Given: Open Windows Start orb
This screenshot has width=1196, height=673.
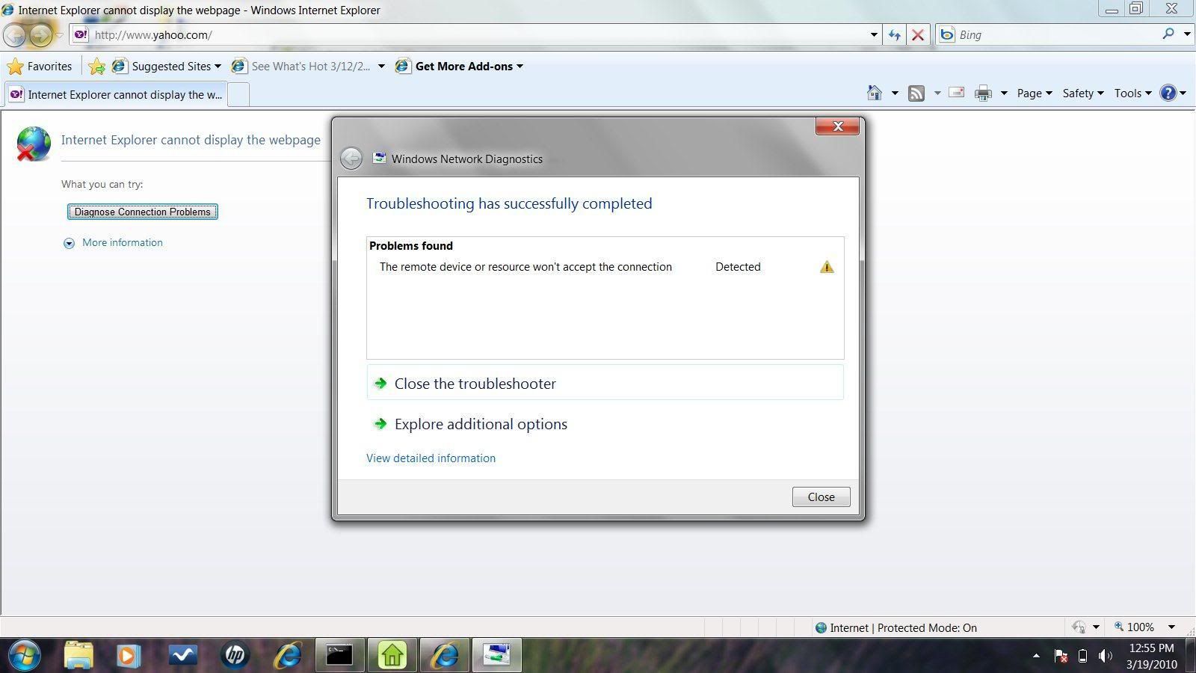Looking at the screenshot, I should pyautogui.click(x=24, y=656).
